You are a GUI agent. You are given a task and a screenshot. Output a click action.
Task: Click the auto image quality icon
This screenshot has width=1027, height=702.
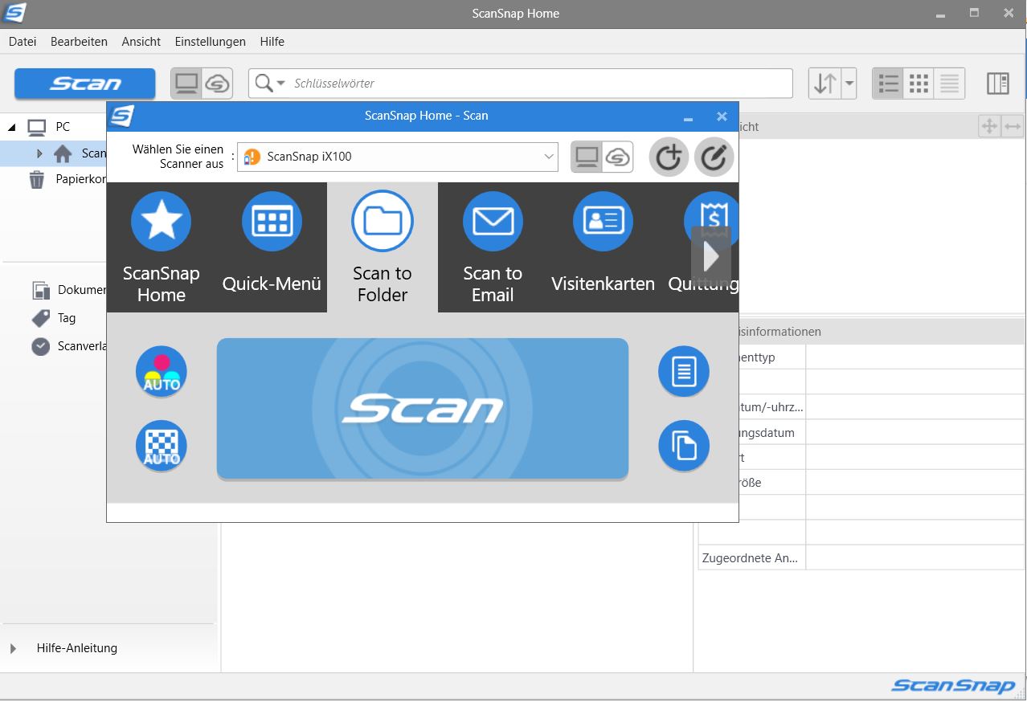tap(162, 445)
